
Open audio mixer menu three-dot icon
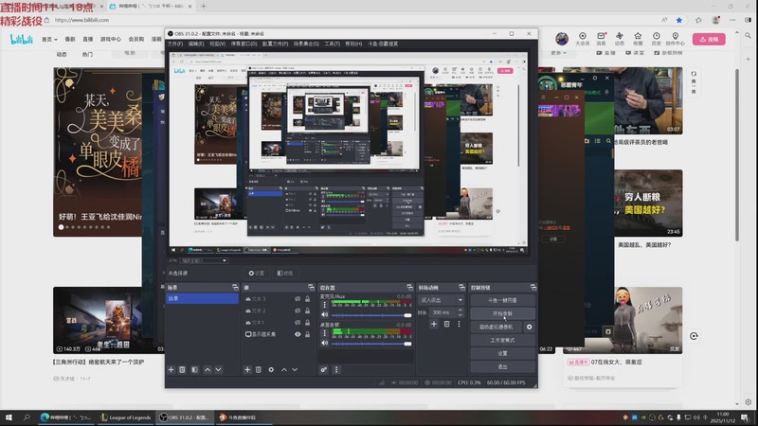336,369
